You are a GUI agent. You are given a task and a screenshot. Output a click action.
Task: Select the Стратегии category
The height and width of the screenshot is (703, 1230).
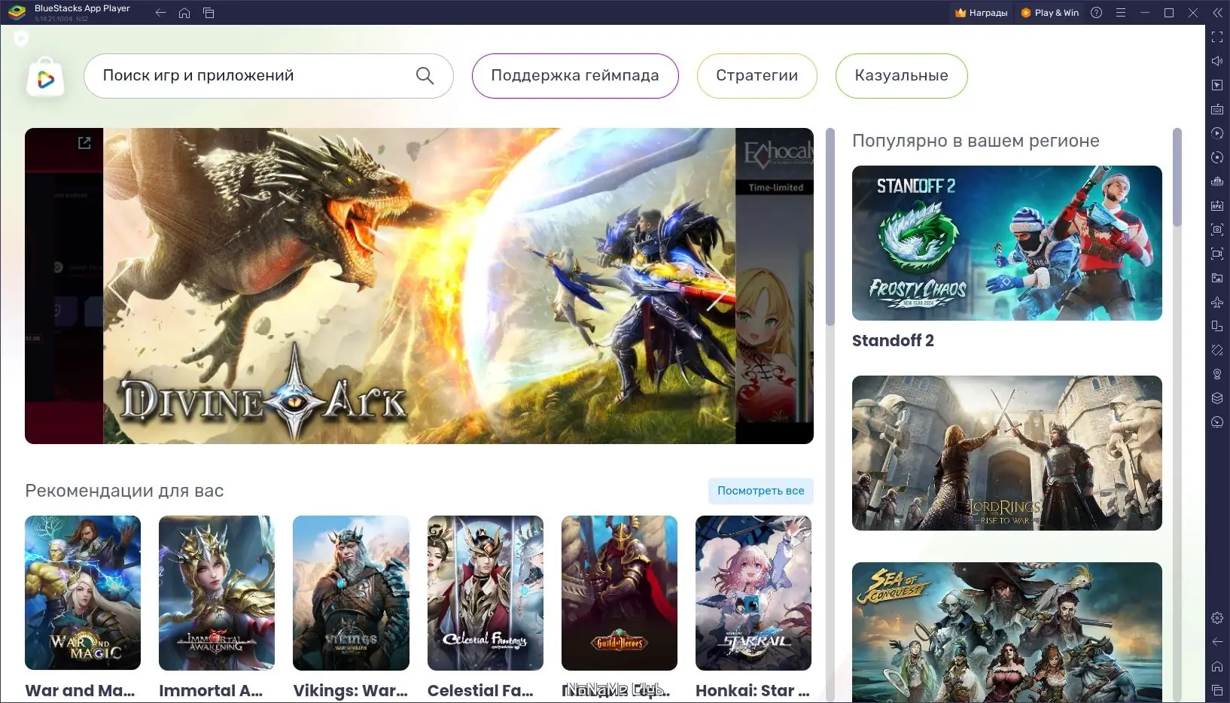pos(757,76)
